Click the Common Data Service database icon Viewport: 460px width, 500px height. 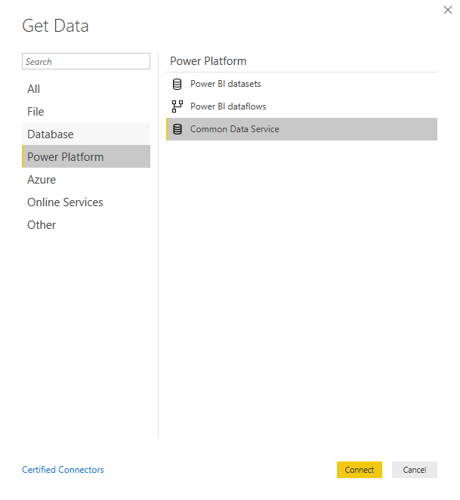[178, 129]
